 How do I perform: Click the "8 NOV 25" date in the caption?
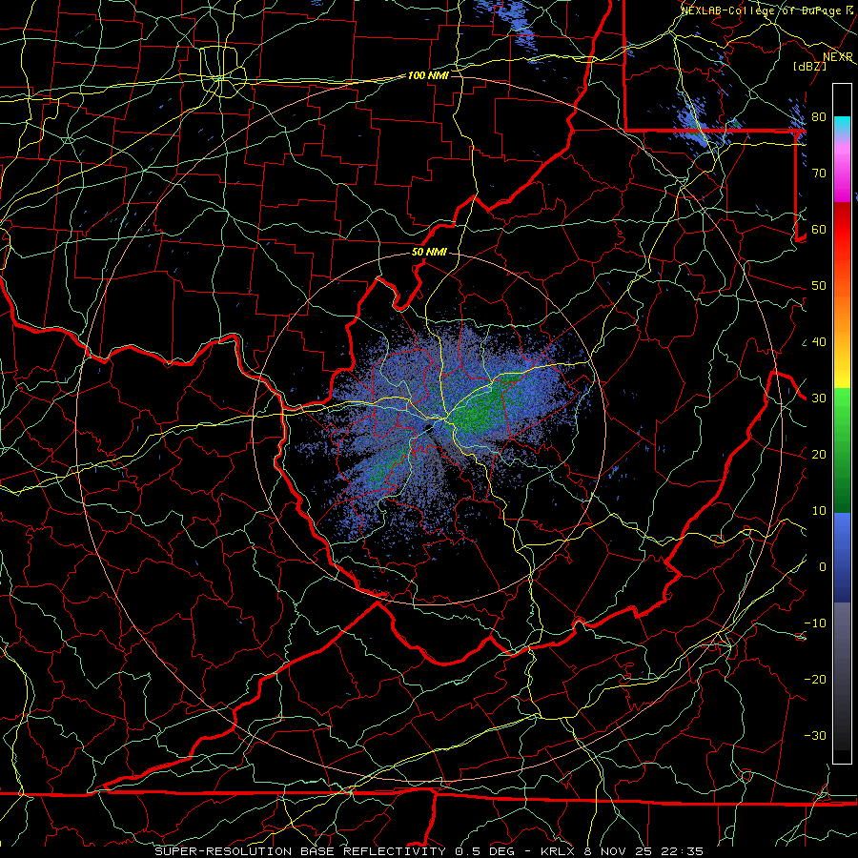pyautogui.click(x=617, y=851)
